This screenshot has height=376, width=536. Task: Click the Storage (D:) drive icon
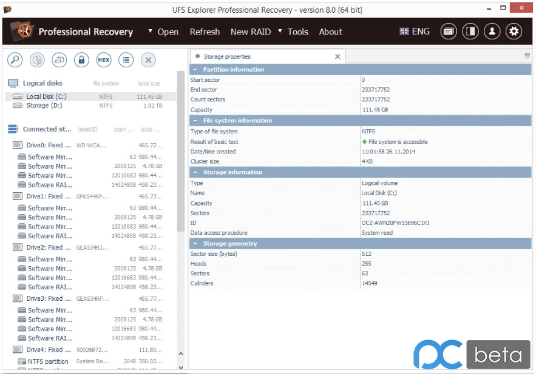(18, 106)
